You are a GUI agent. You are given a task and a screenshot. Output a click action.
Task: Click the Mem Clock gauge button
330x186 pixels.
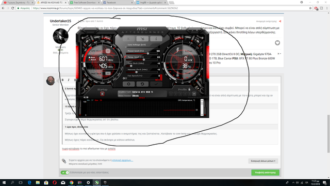click(x=108, y=73)
